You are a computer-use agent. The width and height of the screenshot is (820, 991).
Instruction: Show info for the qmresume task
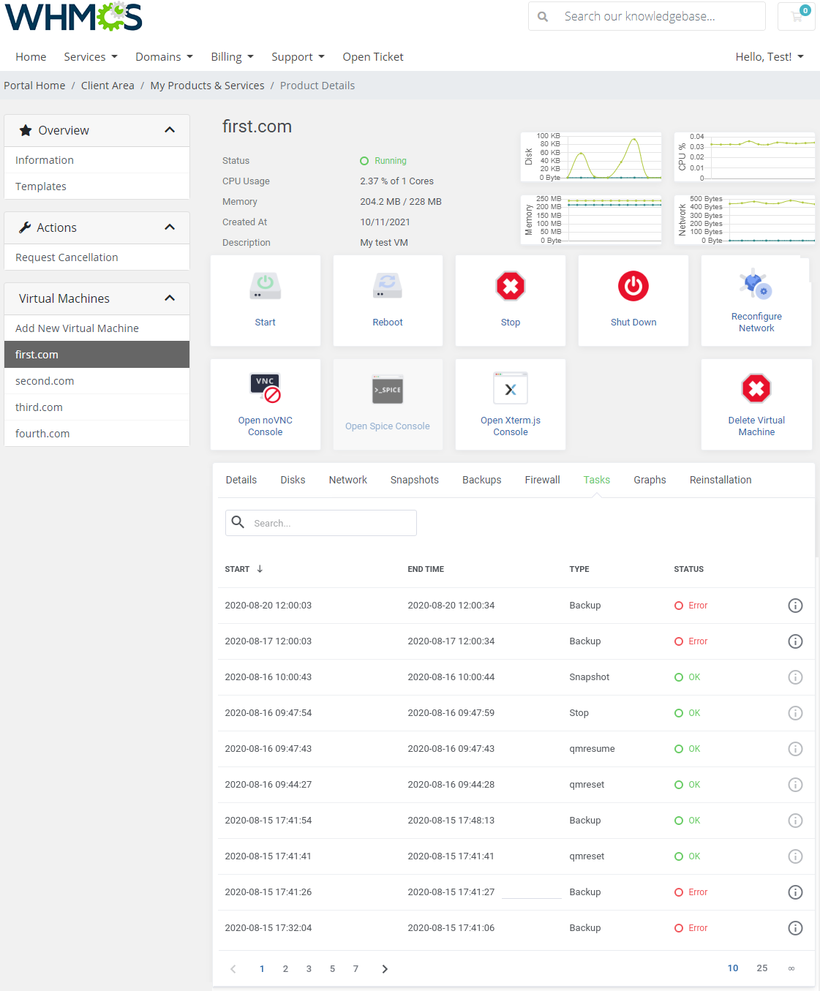(x=795, y=749)
